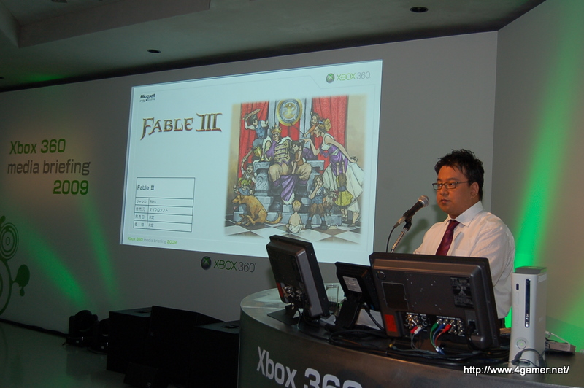
Task: Click the FABLE III logo on the slide
Action: click(180, 125)
